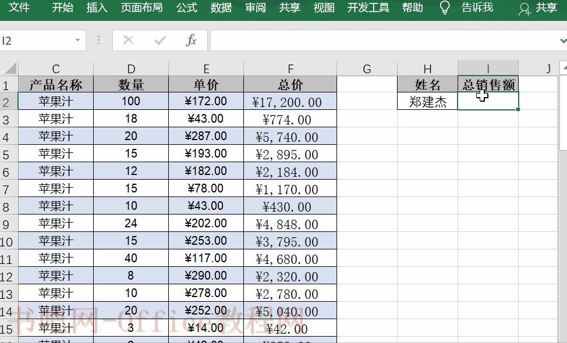Expand the formula bar chevron
Image resolution: width=567 pixels, height=343 pixels.
click(563, 41)
